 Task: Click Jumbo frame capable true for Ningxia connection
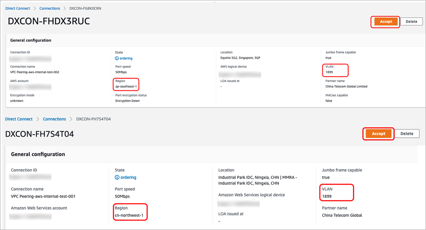click(326, 178)
